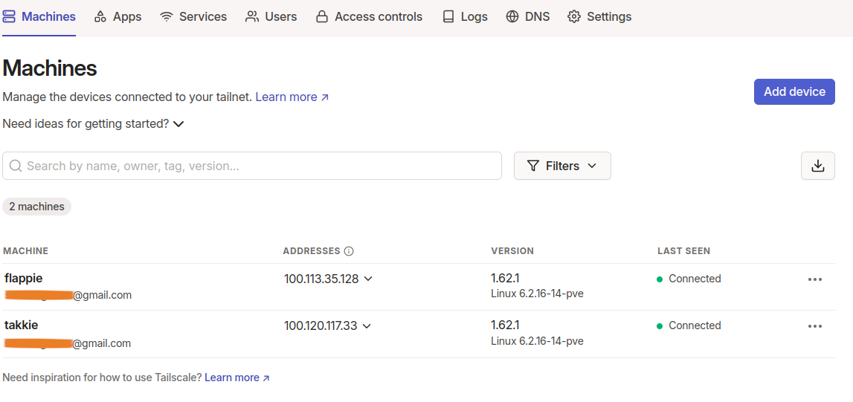Click the 2 machines count badge
The image size is (853, 402).
(36, 207)
